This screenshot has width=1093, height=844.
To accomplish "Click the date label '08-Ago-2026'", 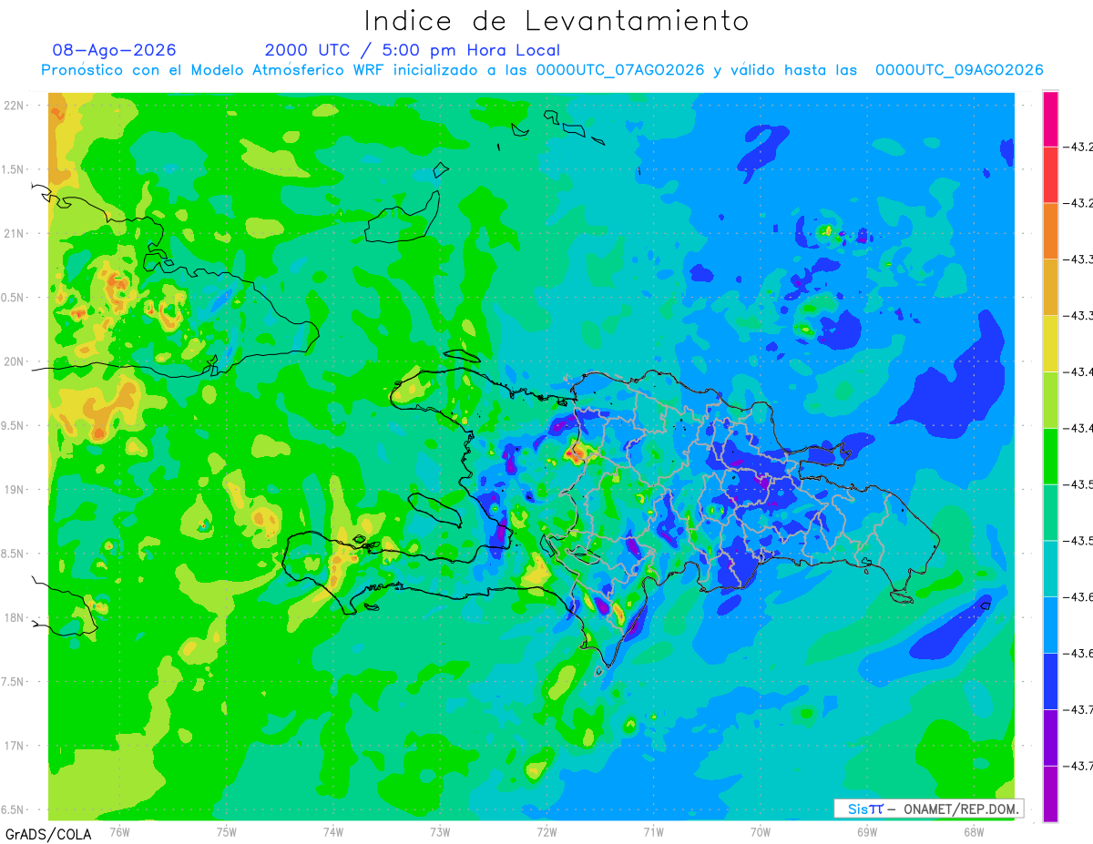I will 115,50.
